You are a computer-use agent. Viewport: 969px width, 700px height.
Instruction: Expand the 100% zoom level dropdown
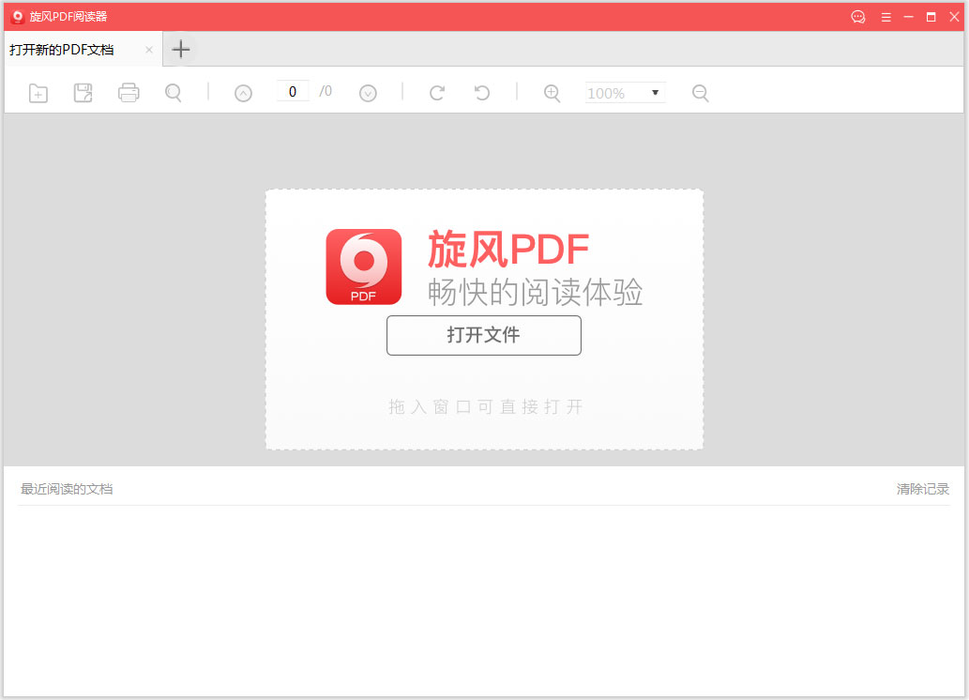click(655, 93)
